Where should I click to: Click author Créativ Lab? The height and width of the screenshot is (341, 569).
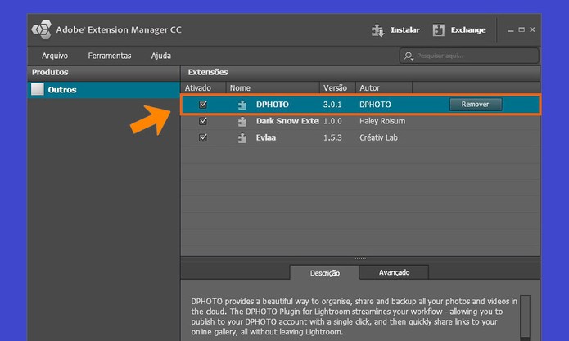[378, 137]
